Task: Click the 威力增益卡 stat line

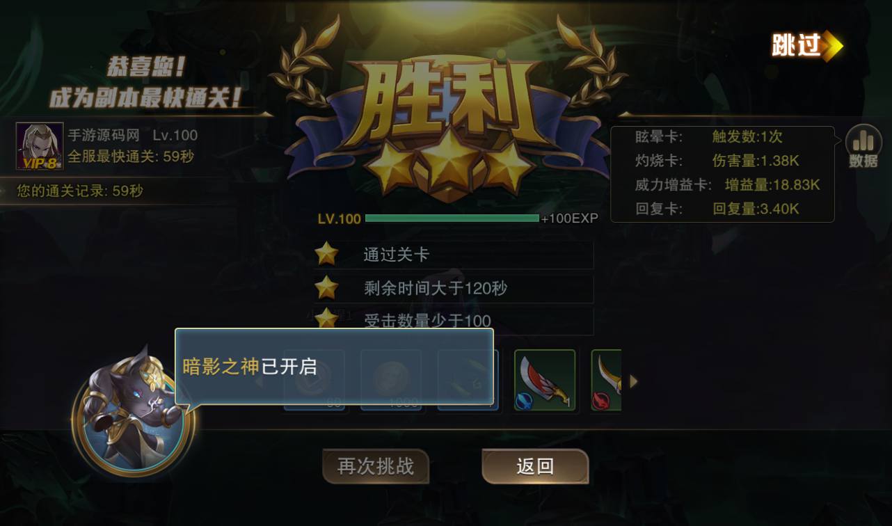Action: point(728,185)
